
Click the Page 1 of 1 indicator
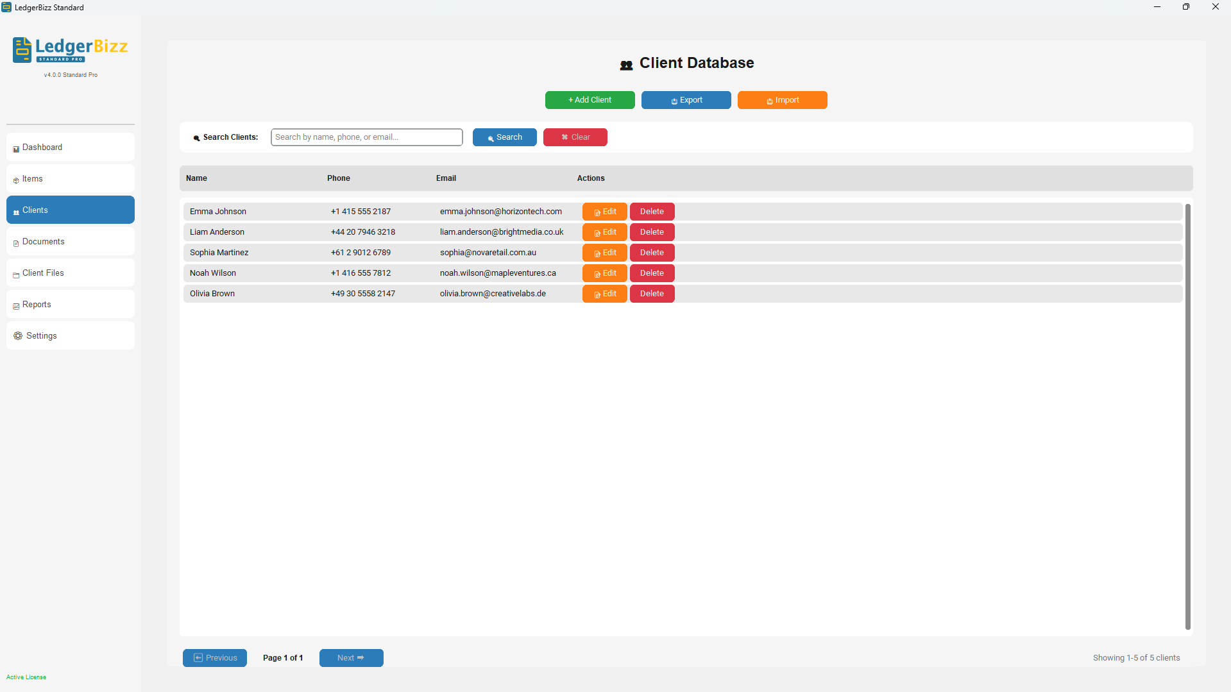pyautogui.click(x=282, y=658)
